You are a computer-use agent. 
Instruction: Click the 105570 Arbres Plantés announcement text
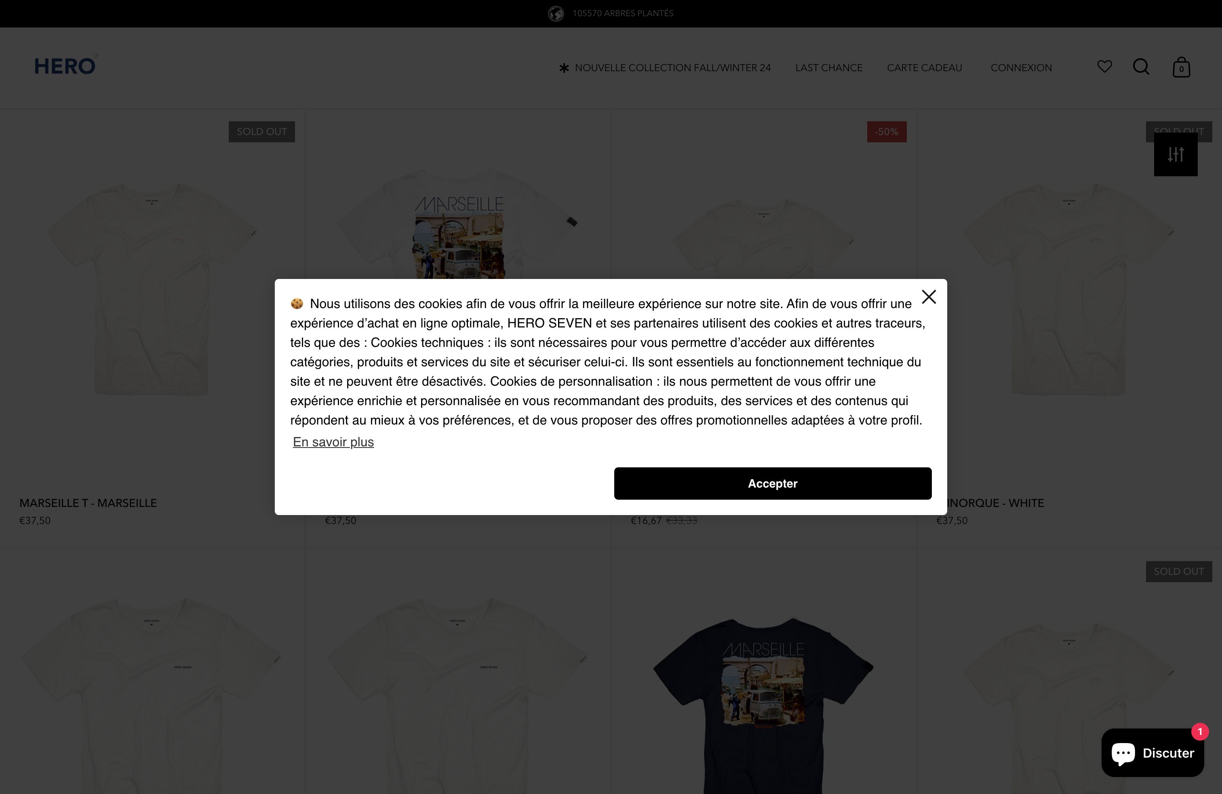click(623, 13)
